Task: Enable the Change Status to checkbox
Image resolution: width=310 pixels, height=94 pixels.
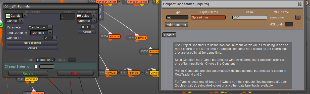Action: [x=36, y=67]
